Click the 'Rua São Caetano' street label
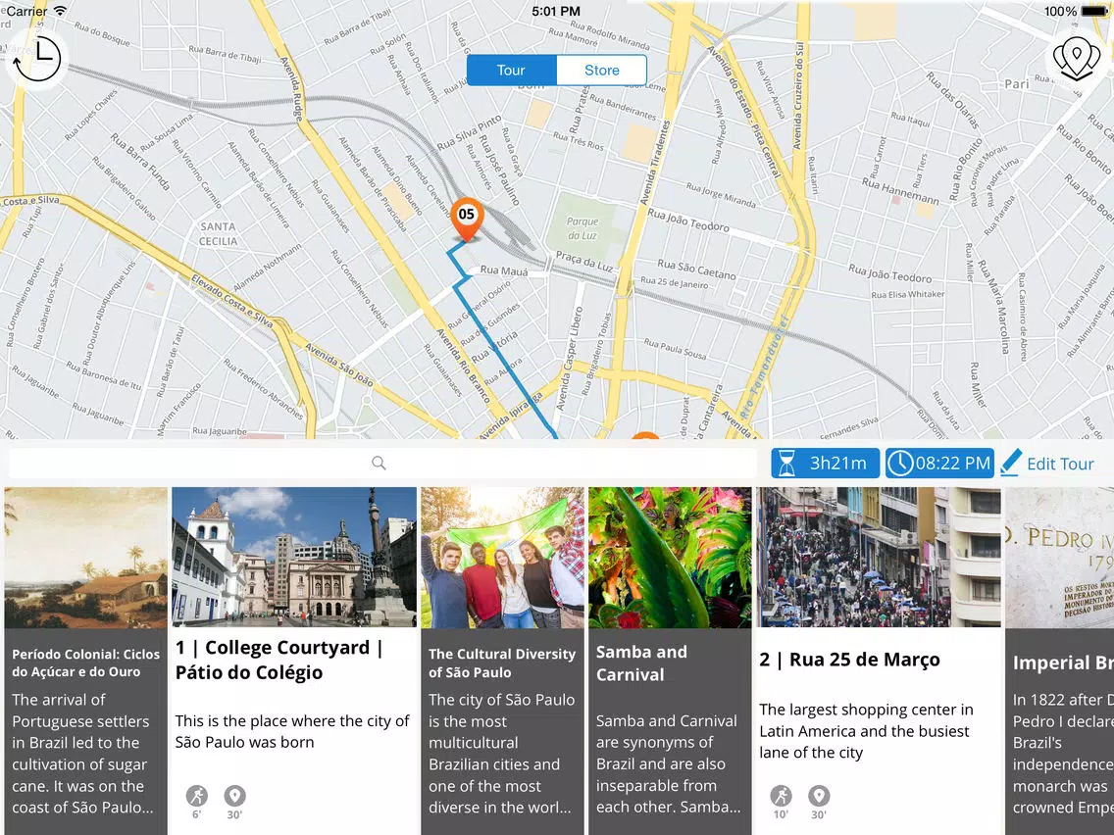This screenshot has height=835, width=1114. [x=696, y=270]
